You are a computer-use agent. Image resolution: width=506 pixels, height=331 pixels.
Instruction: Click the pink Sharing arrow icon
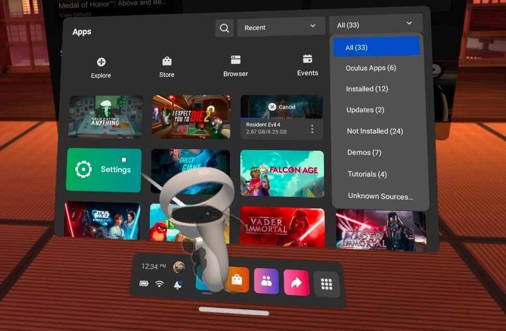click(x=296, y=283)
